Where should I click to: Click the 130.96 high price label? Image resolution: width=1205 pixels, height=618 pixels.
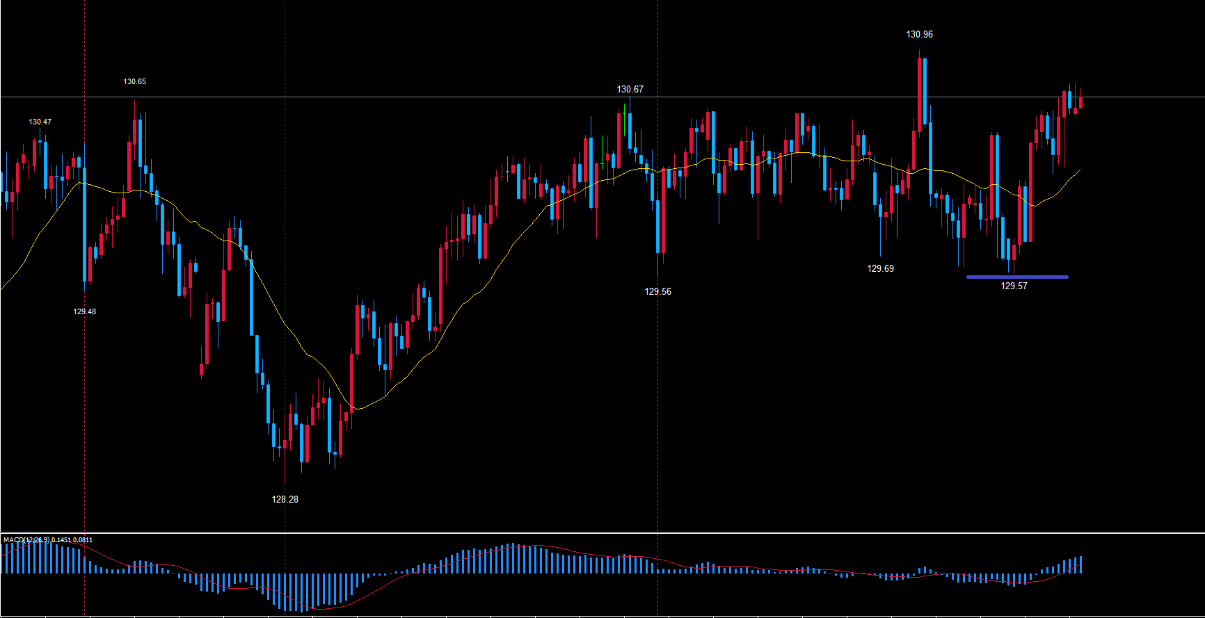pyautogui.click(x=919, y=34)
